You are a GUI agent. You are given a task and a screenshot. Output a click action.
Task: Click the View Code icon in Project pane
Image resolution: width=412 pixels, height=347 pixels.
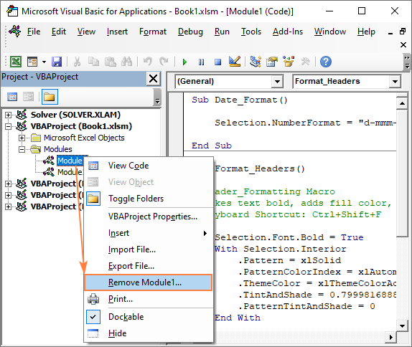[x=12, y=97]
